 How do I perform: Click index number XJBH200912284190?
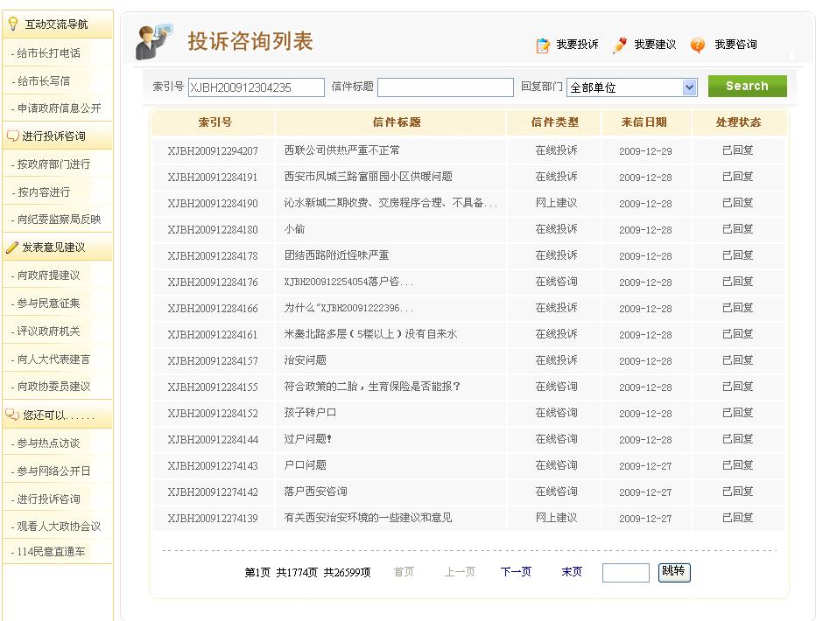(213, 204)
